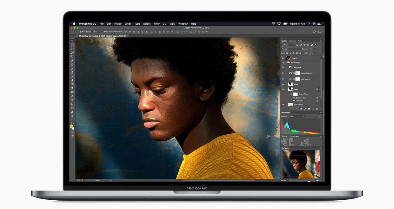This screenshot has height=209, width=394.
Task: Pick the Zoom tool in the toolbar
Action: [x=72, y=116]
